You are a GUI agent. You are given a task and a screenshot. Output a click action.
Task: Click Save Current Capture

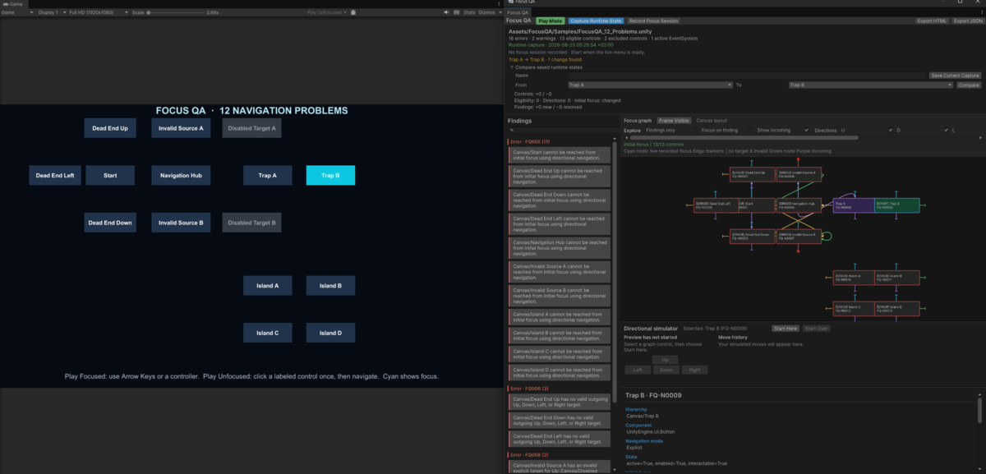[x=955, y=76]
